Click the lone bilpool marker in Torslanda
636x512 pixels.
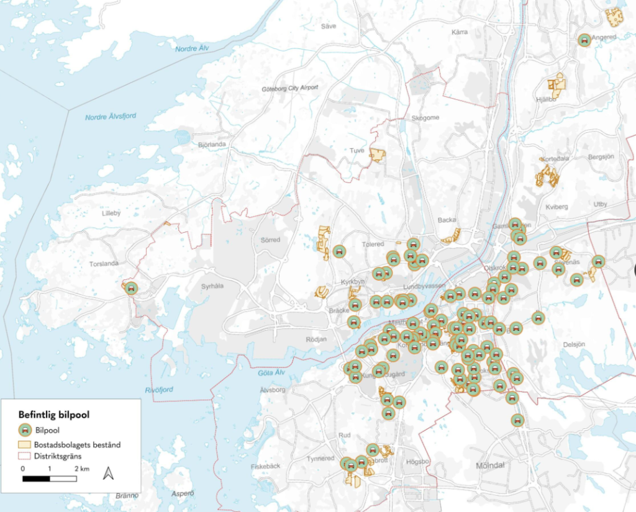coord(131,289)
